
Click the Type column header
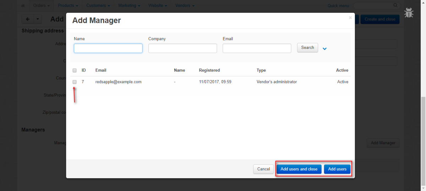click(x=261, y=71)
